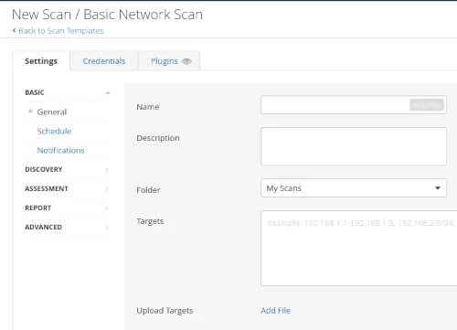
Task: Expand the DISCOVERY section
Action: [67, 169]
